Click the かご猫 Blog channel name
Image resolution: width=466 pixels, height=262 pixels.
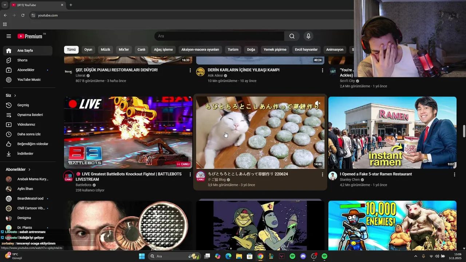[x=217, y=180]
